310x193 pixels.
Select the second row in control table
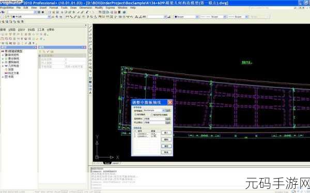pos(146,136)
